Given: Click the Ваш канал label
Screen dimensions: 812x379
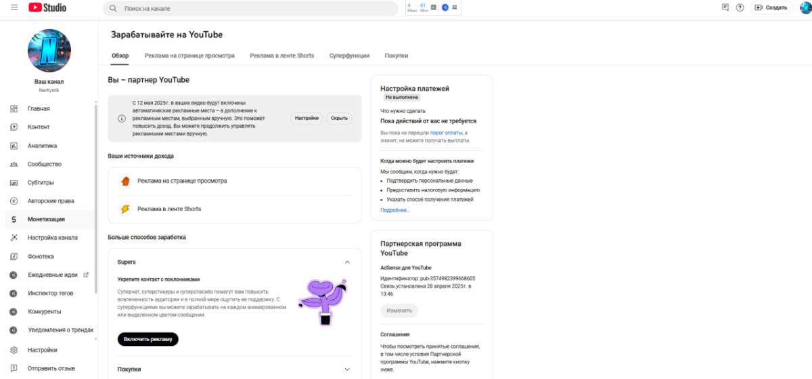Looking at the screenshot, I should click(49, 82).
